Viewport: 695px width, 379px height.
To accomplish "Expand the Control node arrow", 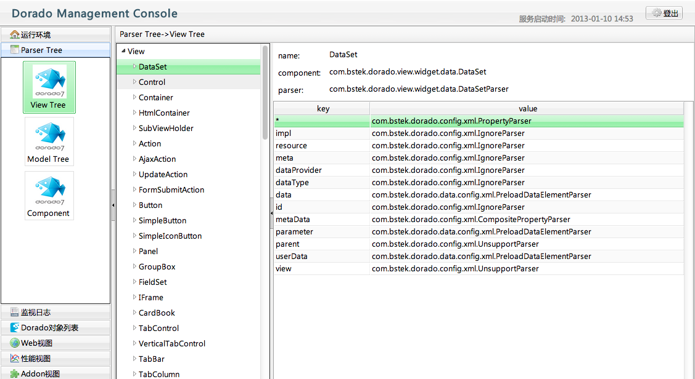I will point(134,82).
